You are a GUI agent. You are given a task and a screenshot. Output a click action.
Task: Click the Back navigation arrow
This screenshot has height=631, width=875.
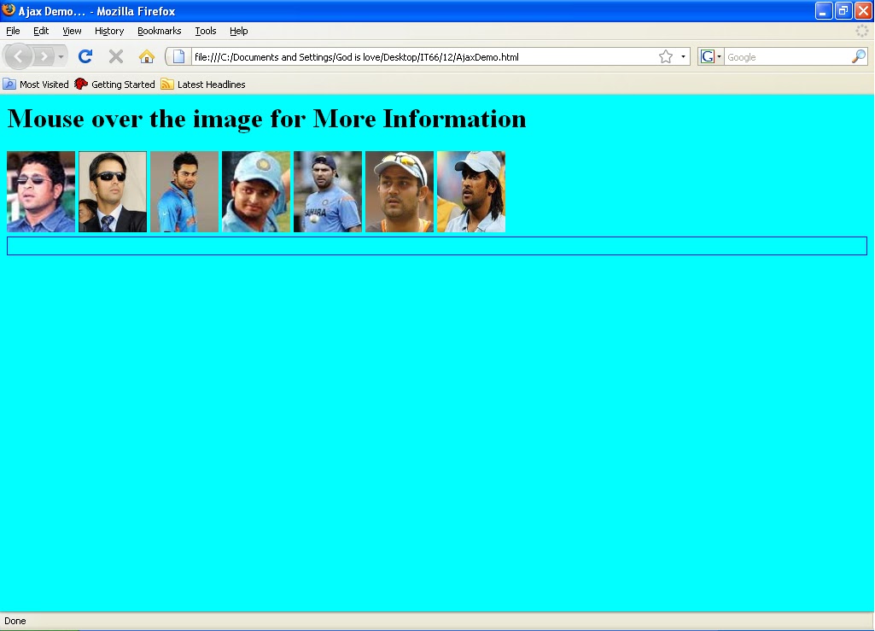(x=19, y=56)
